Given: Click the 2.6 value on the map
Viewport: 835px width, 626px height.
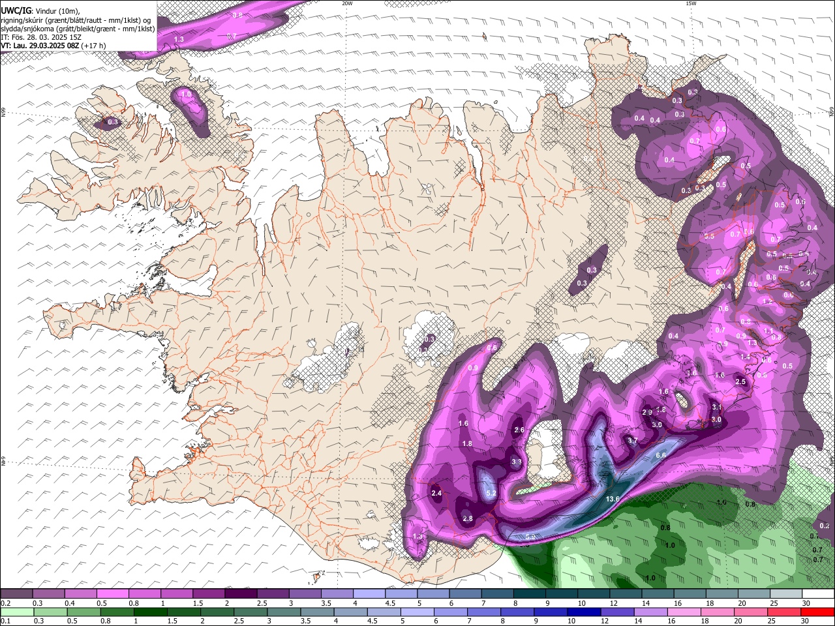Looking at the screenshot, I should 519,430.
